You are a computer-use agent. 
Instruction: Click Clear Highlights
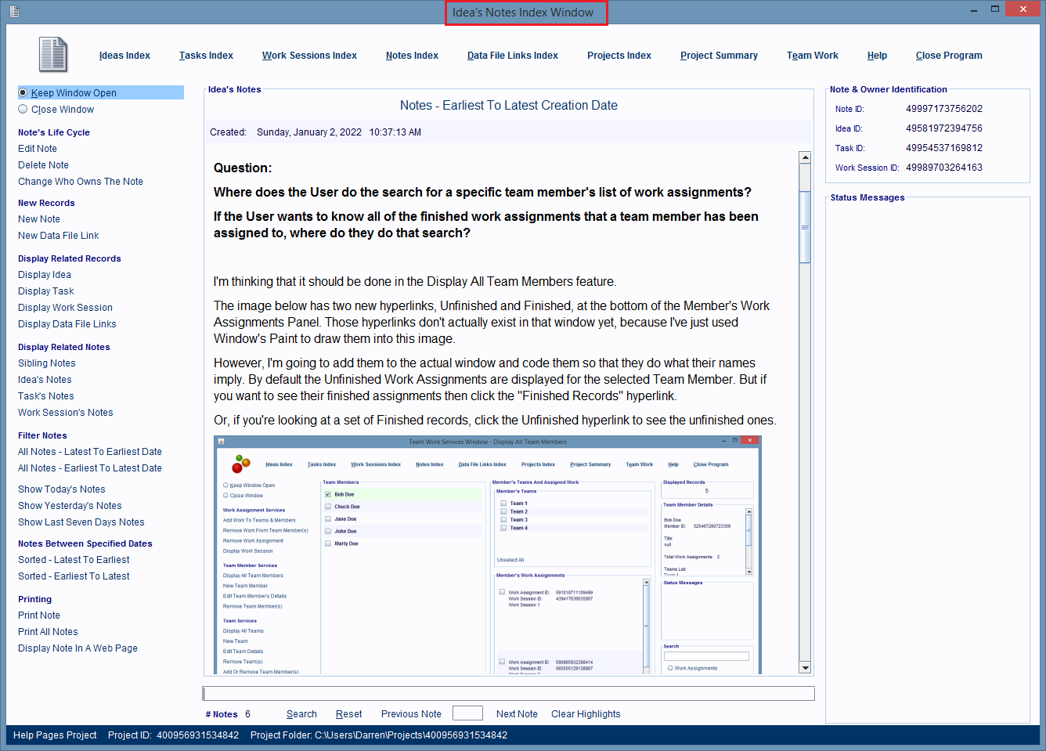point(586,714)
